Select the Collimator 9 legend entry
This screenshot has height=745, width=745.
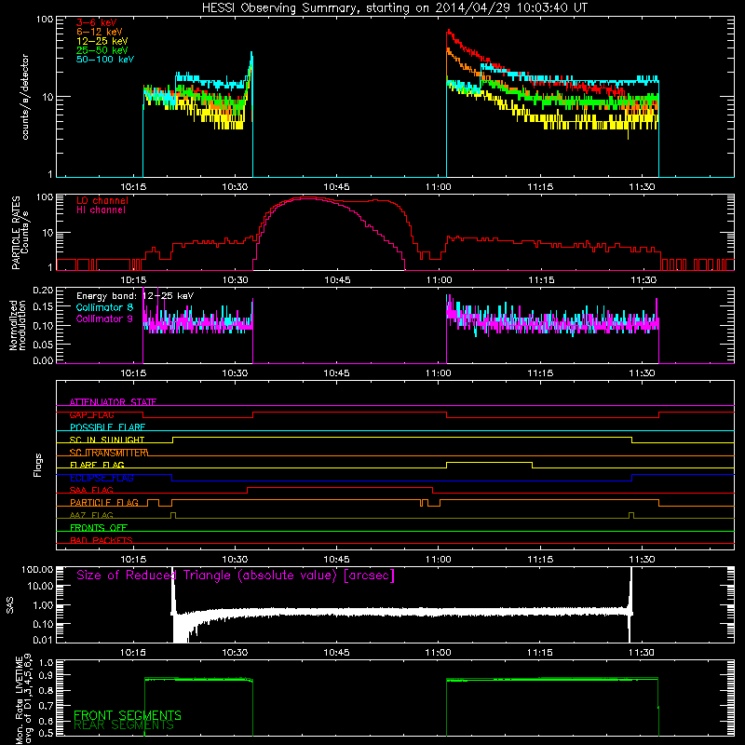(104, 318)
